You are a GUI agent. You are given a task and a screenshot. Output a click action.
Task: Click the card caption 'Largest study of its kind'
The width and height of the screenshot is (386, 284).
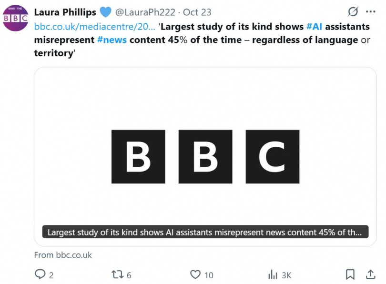tap(205, 233)
